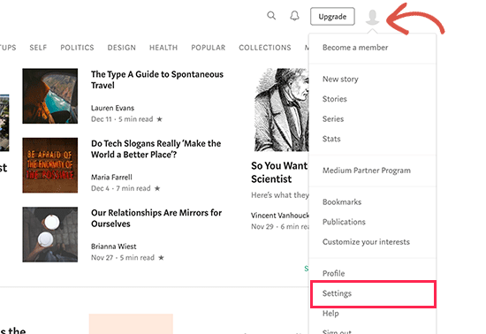Open Stats from the user menu
This screenshot has height=334, width=486.
(331, 139)
